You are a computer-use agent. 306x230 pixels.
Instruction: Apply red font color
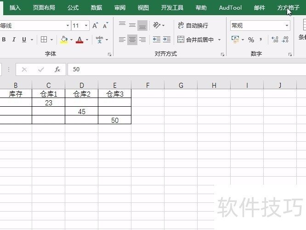click(79, 40)
